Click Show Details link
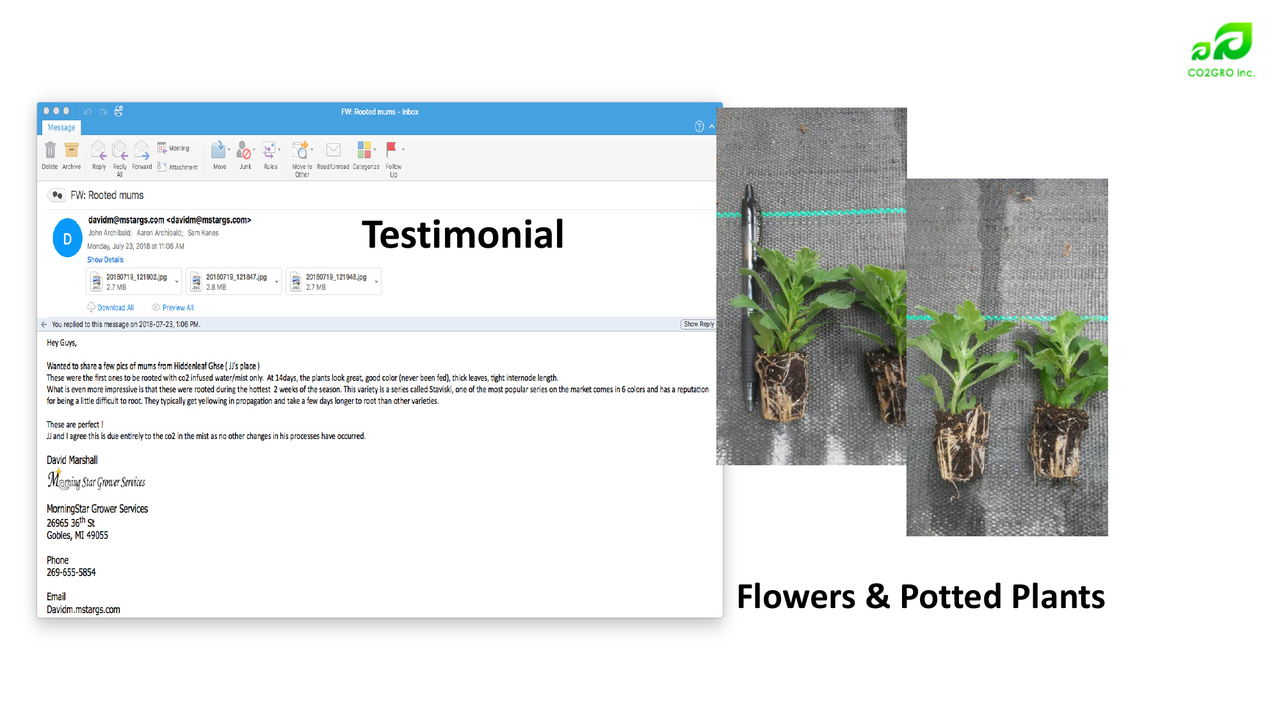 tap(105, 260)
